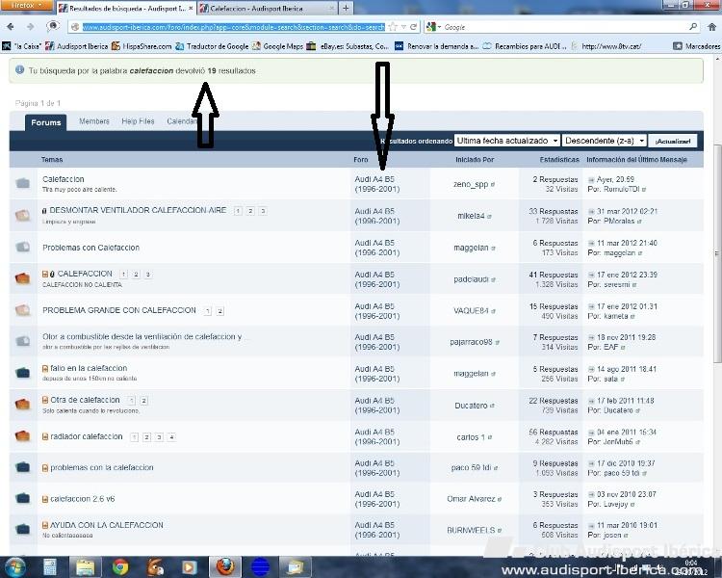Open user profile Ducatero in Iniciado Por column

(471, 406)
